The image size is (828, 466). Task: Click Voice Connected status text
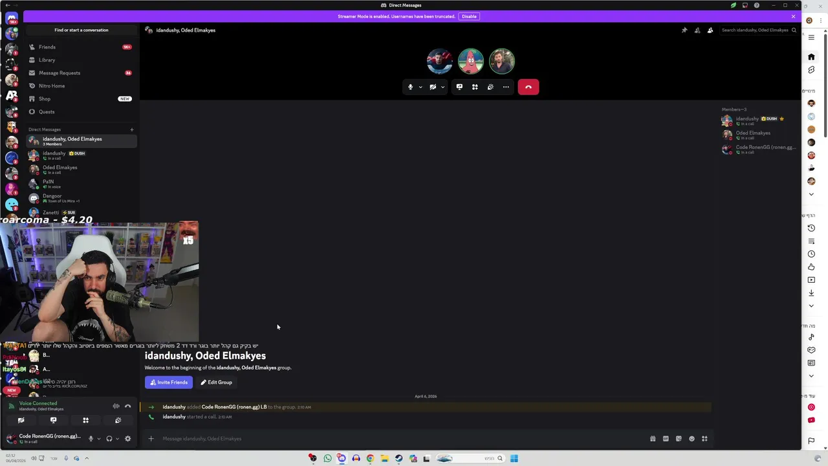point(38,403)
